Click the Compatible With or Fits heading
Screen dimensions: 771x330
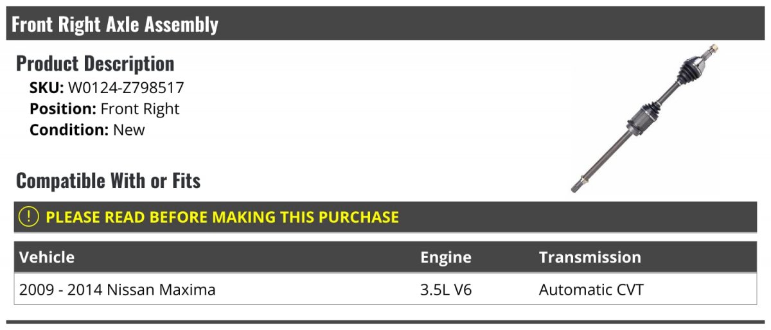coord(108,181)
